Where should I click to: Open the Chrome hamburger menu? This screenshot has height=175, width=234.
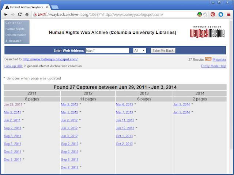pyautogui.click(x=229, y=15)
